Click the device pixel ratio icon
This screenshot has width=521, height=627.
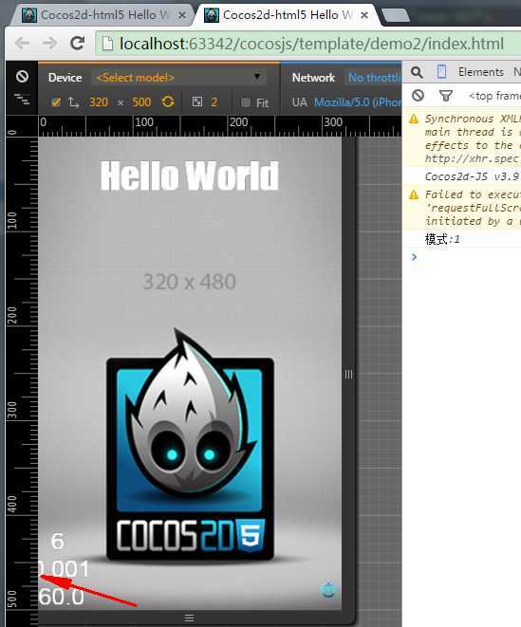pos(197,101)
